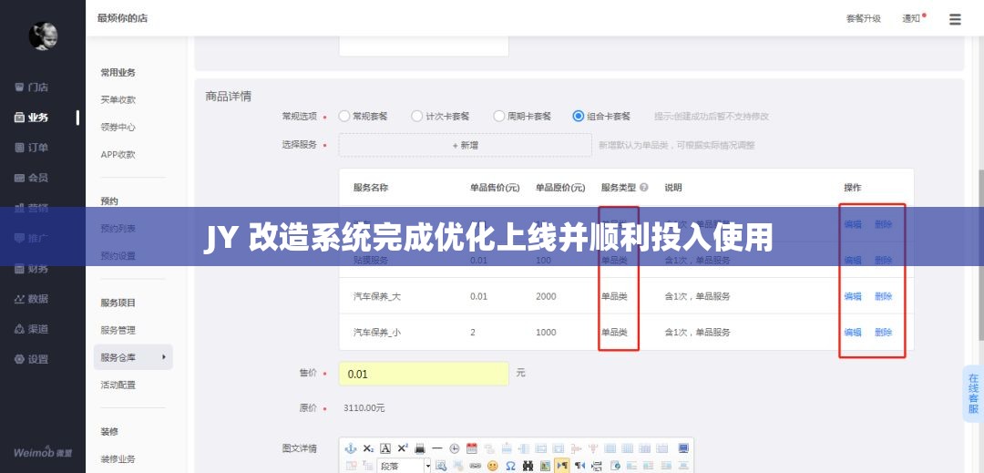Select the 常规套餐 radio option
This screenshot has width=984, height=473.
coord(343,116)
